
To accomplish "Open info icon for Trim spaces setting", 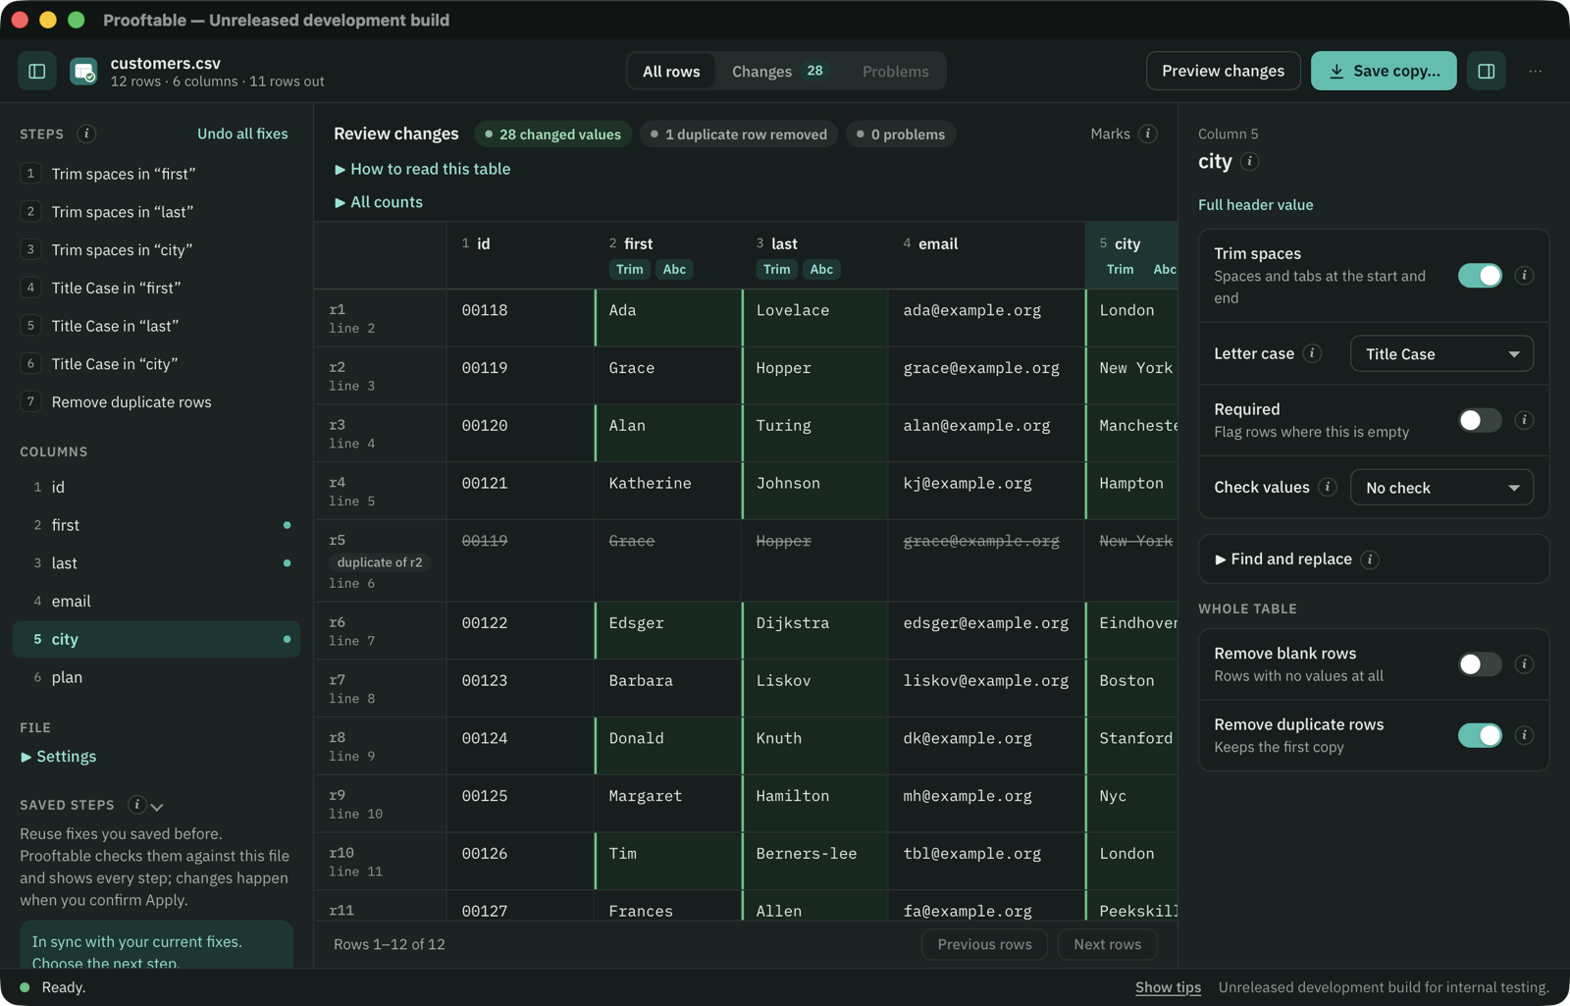I will [1524, 276].
